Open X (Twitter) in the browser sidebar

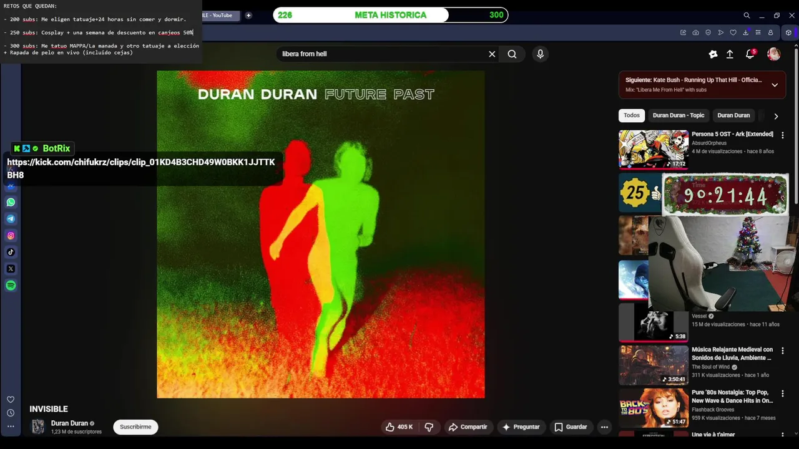pyautogui.click(x=11, y=269)
